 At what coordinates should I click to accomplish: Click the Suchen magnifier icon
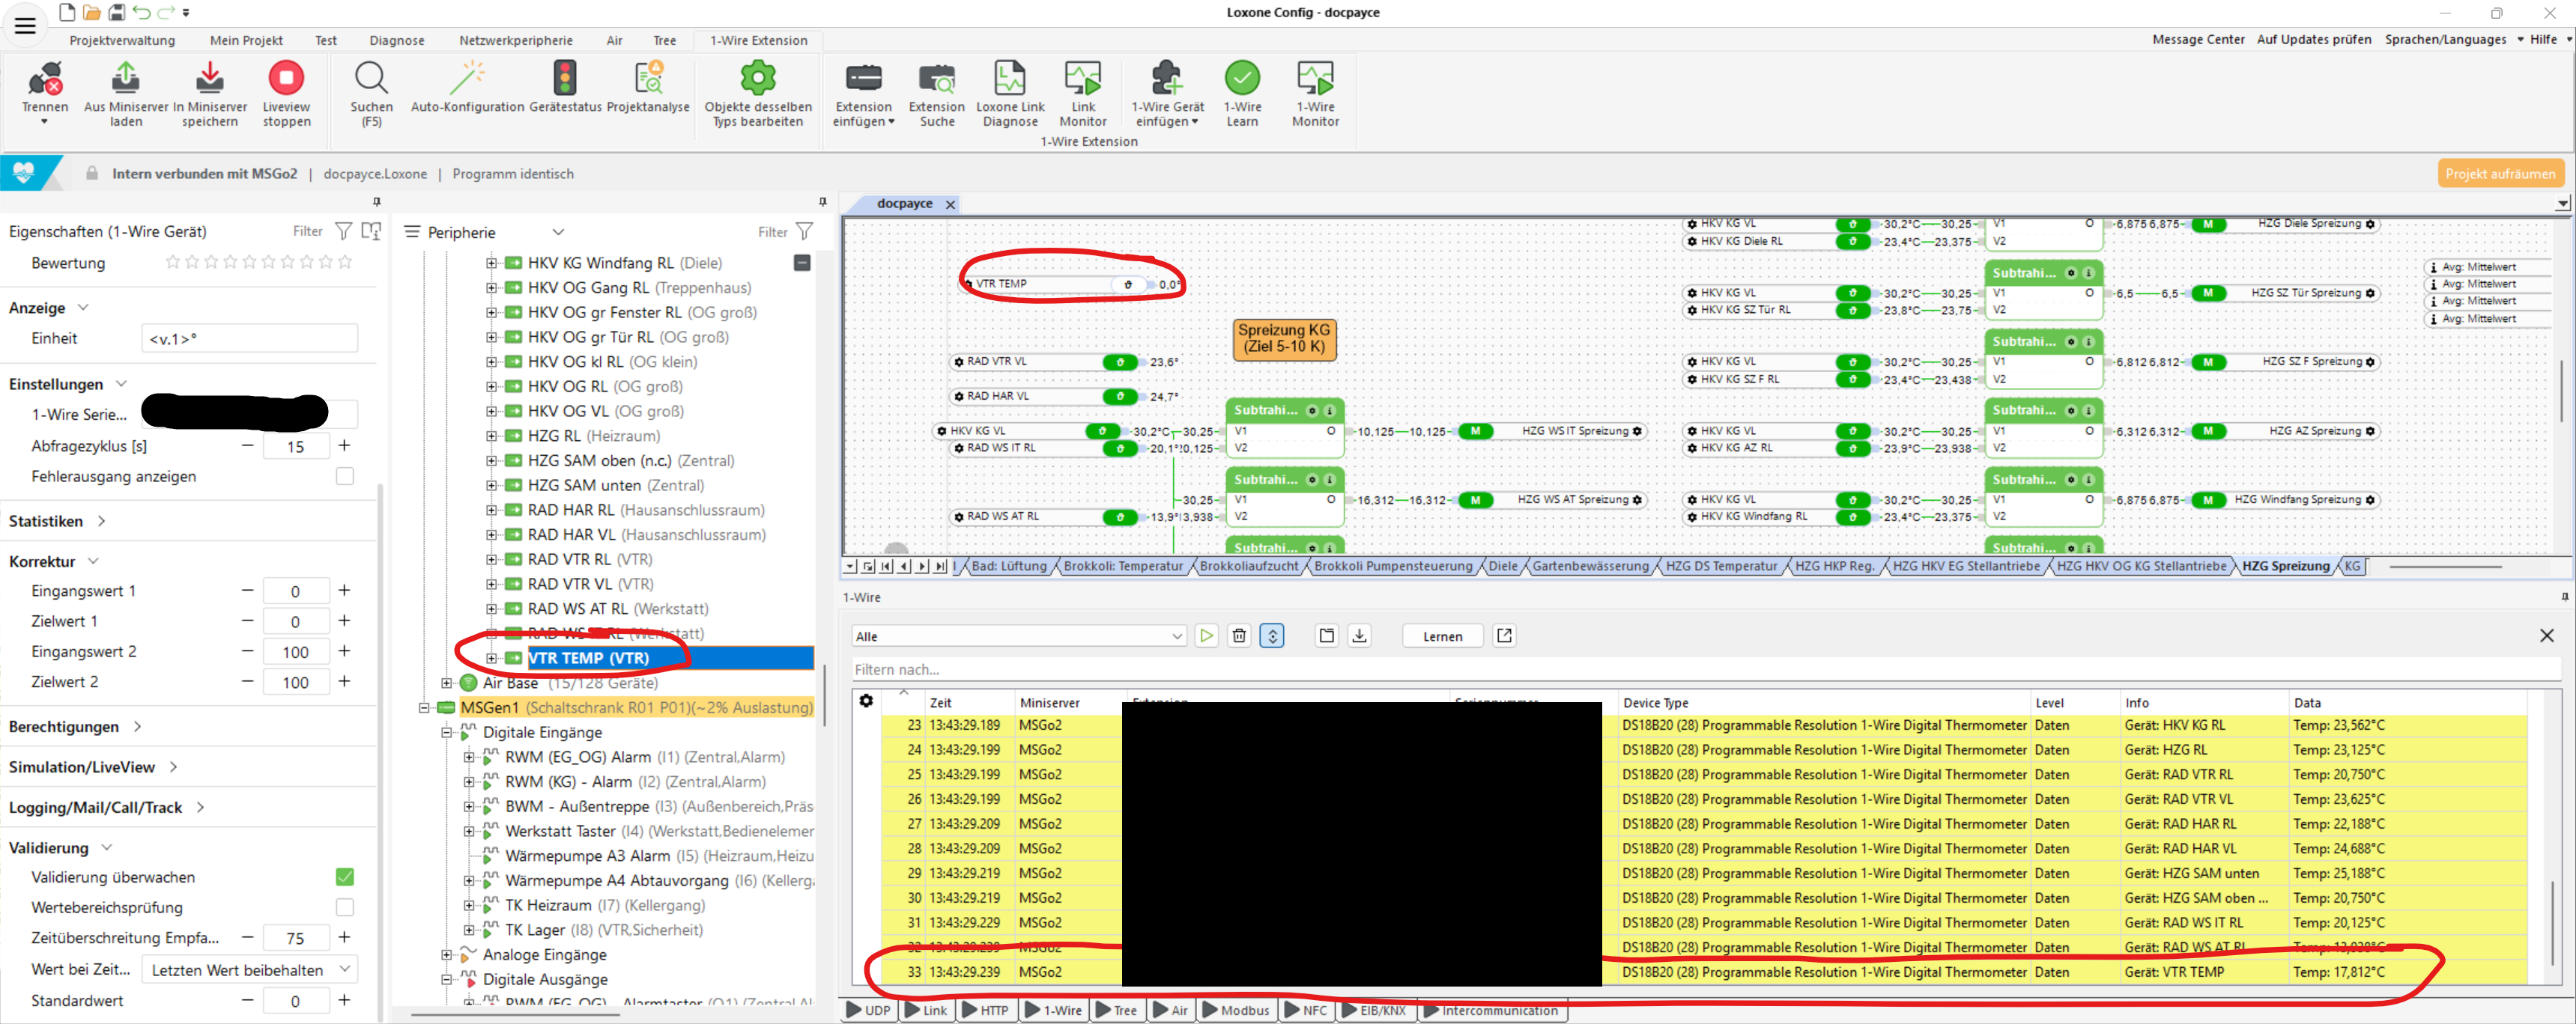click(371, 79)
